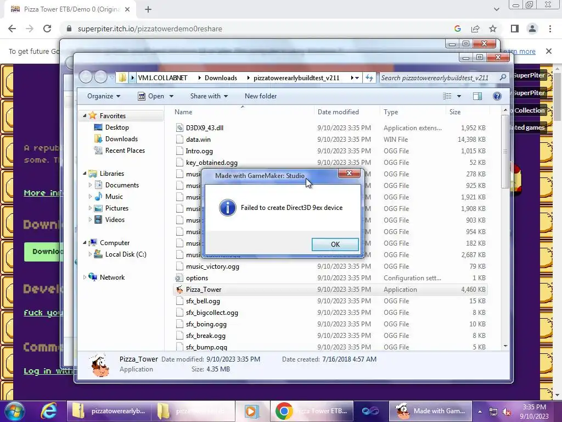The height and width of the screenshot is (422, 562).
Task: Click the muted volume tray icon
Action: coord(506,412)
